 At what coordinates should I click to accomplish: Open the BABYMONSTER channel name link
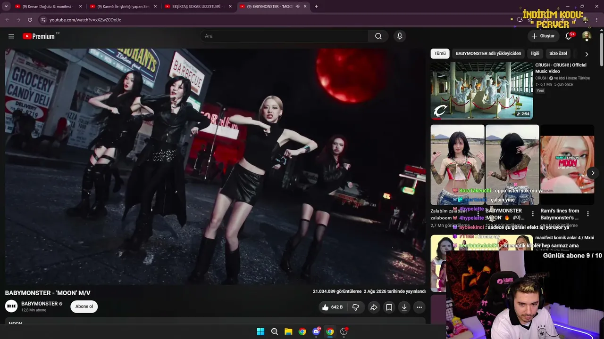pos(40,304)
